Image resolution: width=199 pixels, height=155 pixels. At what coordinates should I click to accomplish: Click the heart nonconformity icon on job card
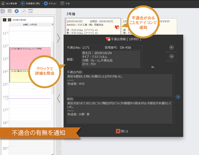(x=117, y=27)
